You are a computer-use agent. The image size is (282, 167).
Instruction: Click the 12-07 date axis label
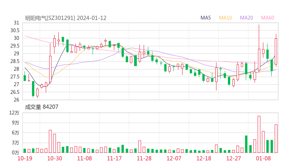click(x=174, y=158)
